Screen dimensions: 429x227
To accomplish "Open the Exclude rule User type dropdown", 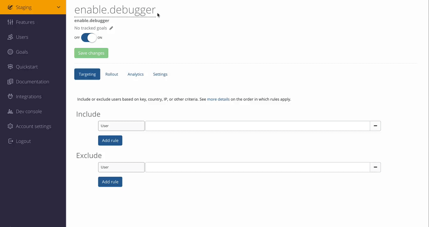I will (x=121, y=167).
